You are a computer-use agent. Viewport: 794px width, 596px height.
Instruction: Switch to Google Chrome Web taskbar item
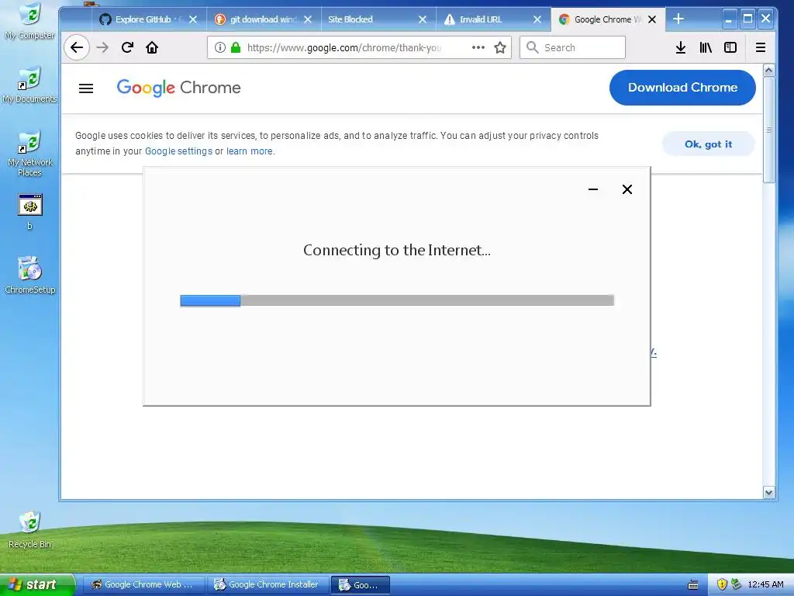tap(143, 585)
